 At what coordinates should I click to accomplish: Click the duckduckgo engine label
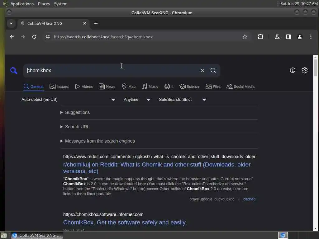pos(224,199)
